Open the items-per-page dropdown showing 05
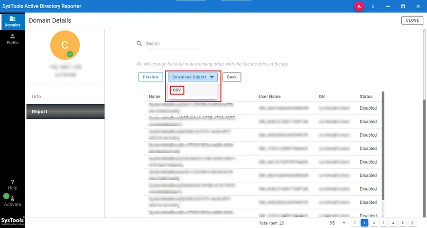 coord(337,223)
